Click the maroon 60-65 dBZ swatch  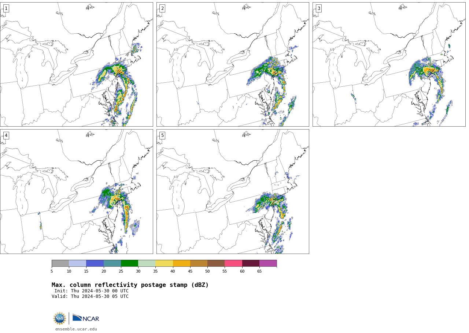click(251, 263)
